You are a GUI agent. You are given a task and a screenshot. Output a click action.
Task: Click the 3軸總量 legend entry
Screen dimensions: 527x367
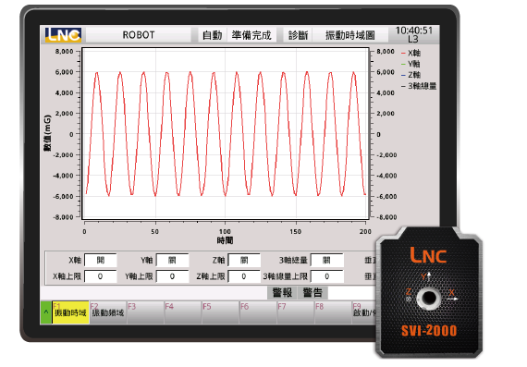[x=419, y=86]
